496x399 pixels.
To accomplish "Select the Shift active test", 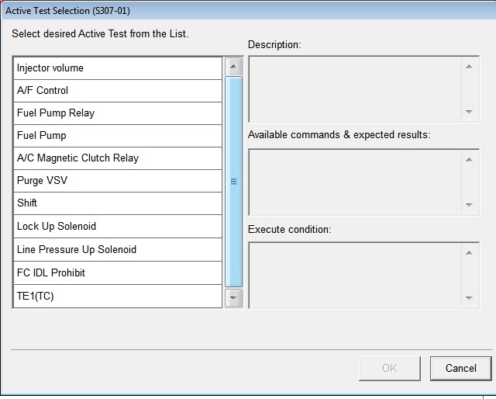I will point(118,203).
